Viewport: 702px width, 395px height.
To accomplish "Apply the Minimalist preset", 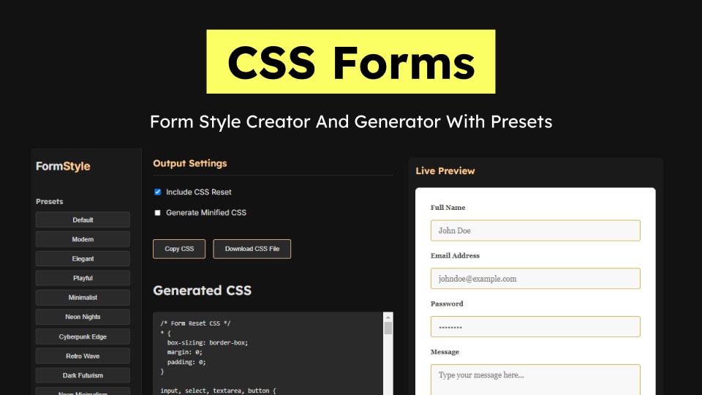I will pyautogui.click(x=83, y=298).
